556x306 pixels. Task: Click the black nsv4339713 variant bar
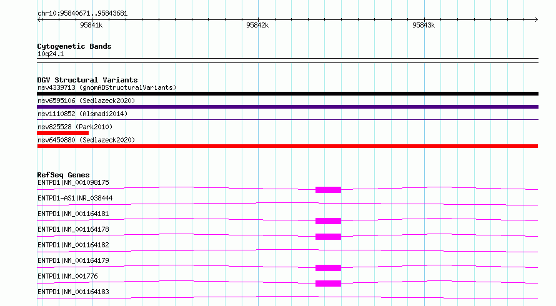tap(287, 94)
